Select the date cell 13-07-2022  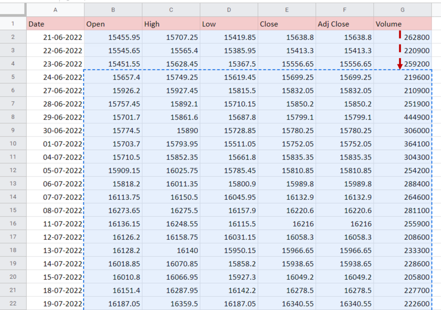pos(56,250)
